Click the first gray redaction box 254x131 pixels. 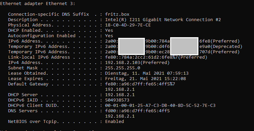point(131,47)
